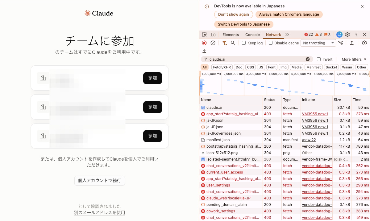
Task: Show more DevTools tabs chevron
Action: pyautogui.click(x=287, y=35)
